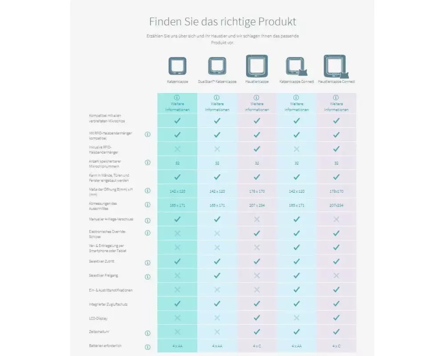The width and height of the screenshot is (445, 356).
Task: Click the Katzenklappe product image
Action: pyautogui.click(x=177, y=66)
